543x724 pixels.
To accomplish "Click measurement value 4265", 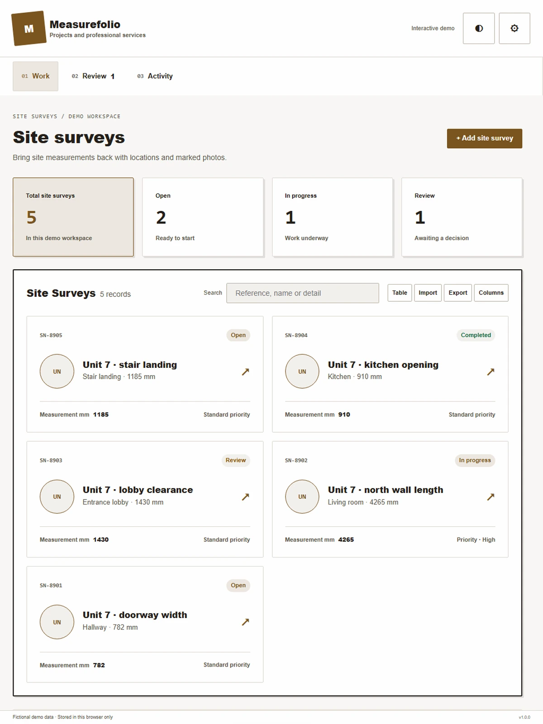I will (346, 540).
